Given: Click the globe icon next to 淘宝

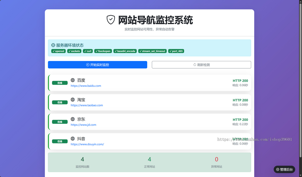Looking at the screenshot, I should (x=73, y=100).
